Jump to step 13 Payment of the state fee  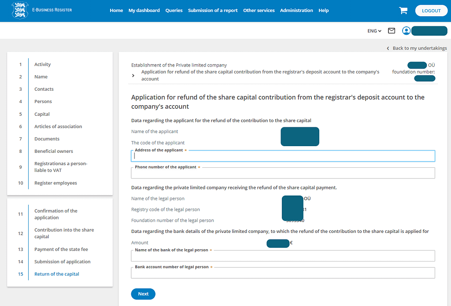[61, 249]
